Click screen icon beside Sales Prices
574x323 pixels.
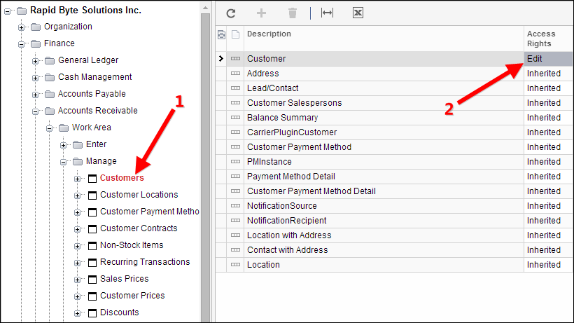tap(92, 280)
